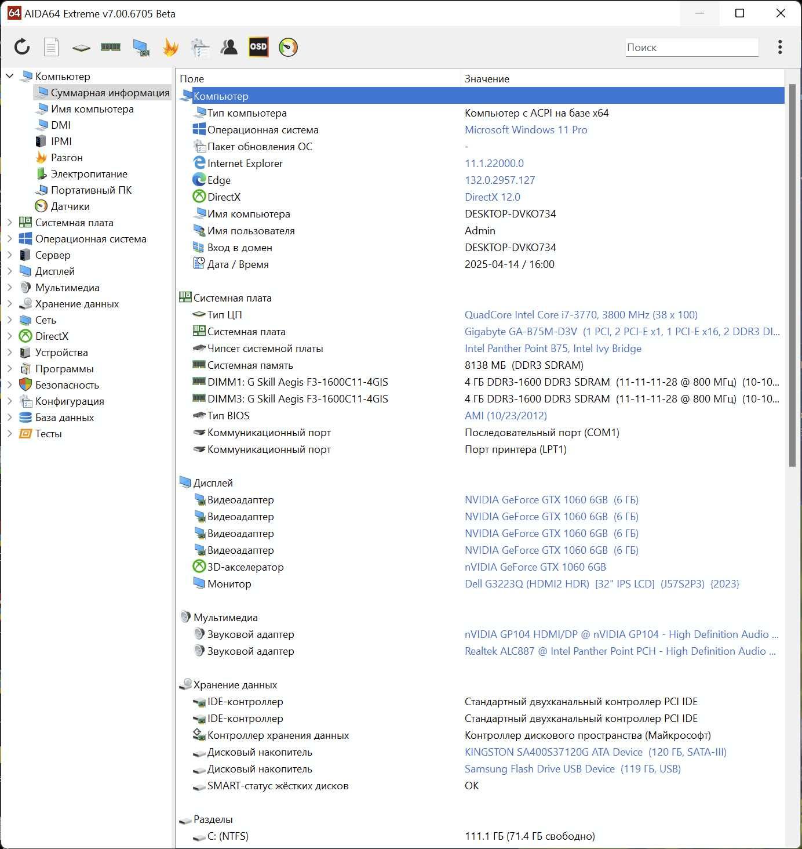
Task: Open the three-dot options menu
Action: [780, 47]
